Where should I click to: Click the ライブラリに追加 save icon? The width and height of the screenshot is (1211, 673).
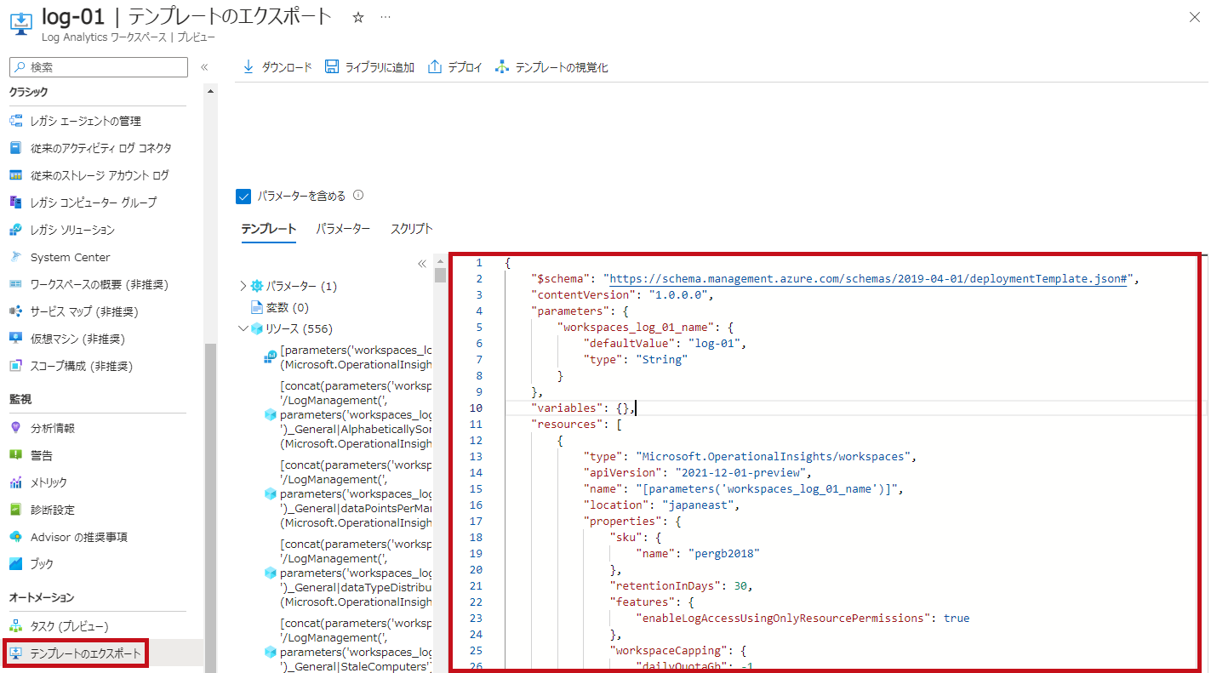(332, 67)
